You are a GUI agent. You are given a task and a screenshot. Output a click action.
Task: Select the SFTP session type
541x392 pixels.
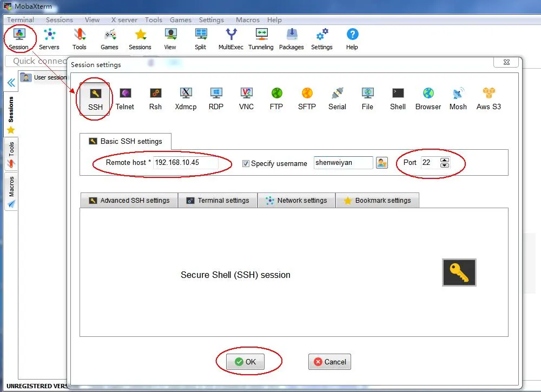[x=307, y=99]
